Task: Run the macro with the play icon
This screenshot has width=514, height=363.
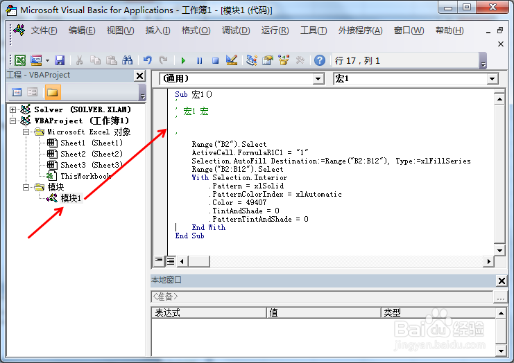Action: point(183,60)
